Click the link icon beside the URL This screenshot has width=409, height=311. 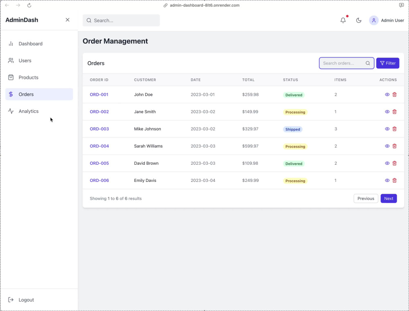(x=165, y=5)
